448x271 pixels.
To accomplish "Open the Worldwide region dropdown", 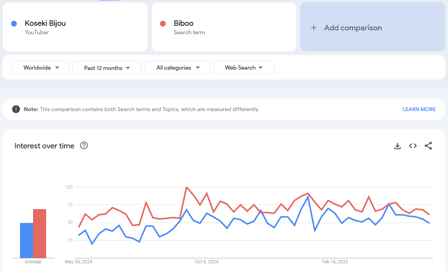I will (40, 68).
